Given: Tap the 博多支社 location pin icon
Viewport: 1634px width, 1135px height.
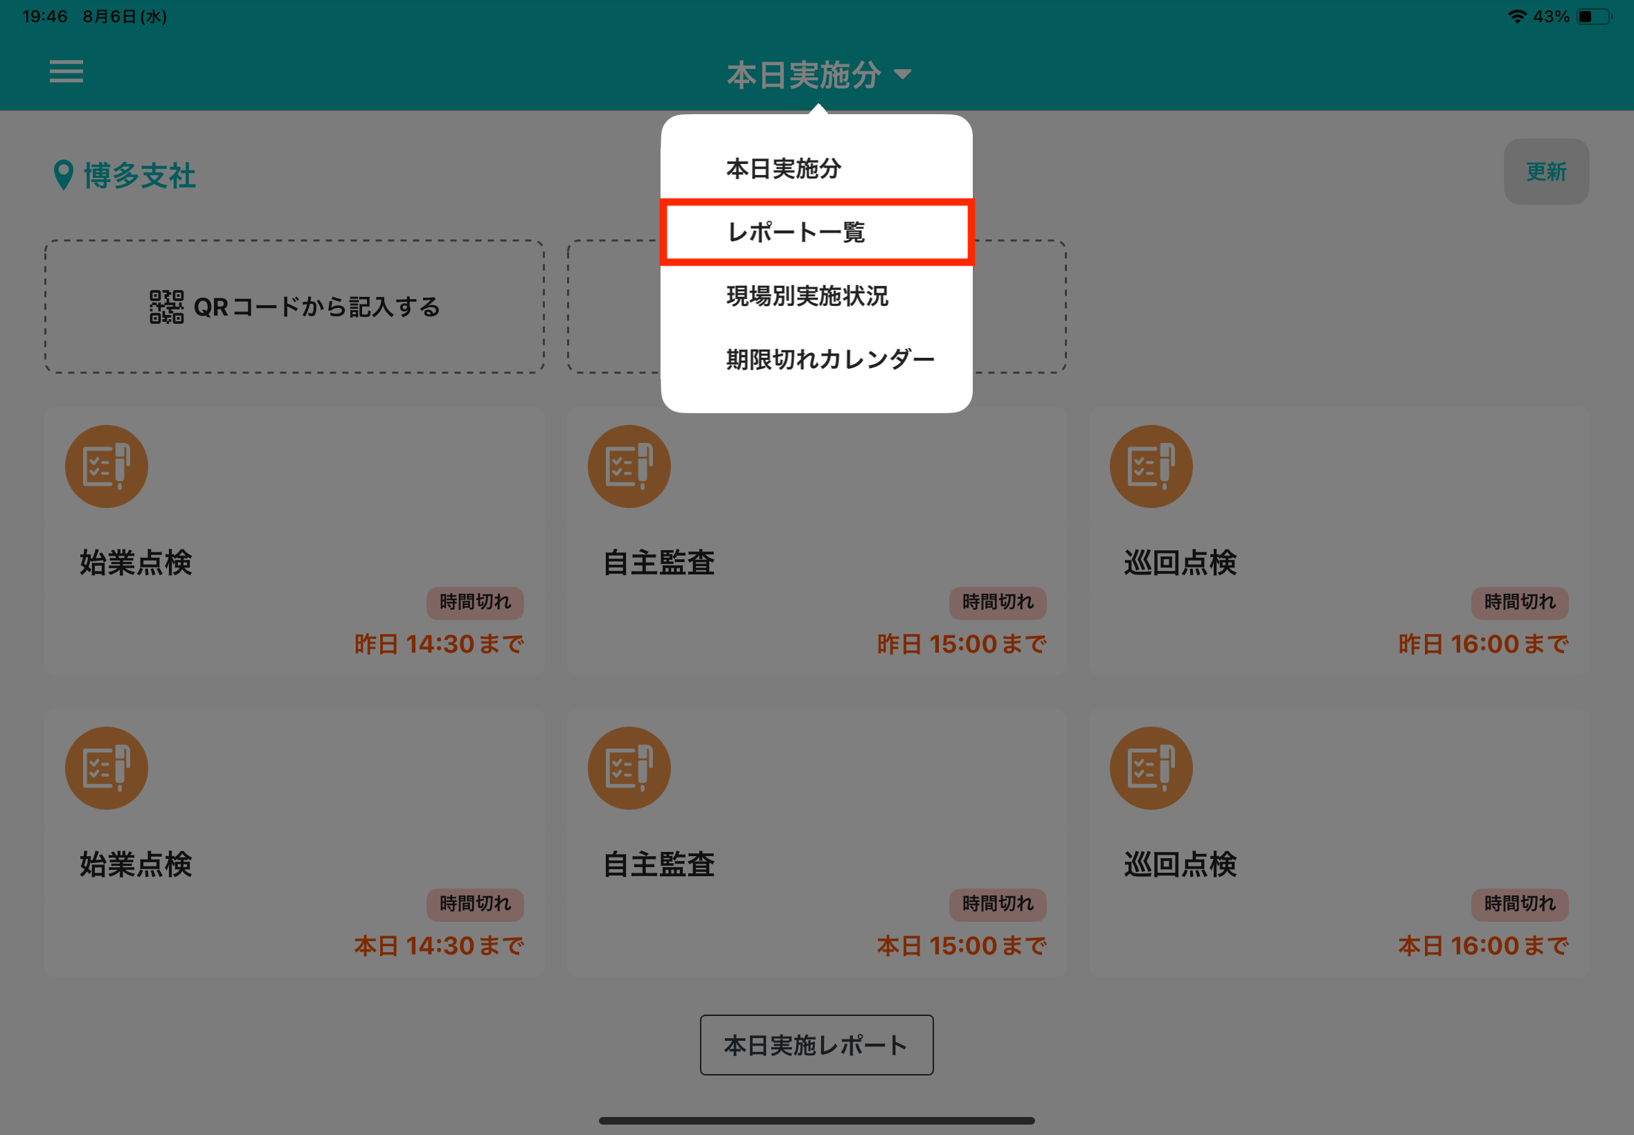Looking at the screenshot, I should (63, 175).
